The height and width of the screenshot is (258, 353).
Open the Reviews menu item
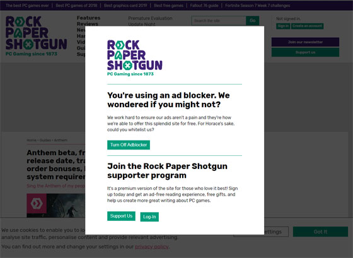click(88, 24)
